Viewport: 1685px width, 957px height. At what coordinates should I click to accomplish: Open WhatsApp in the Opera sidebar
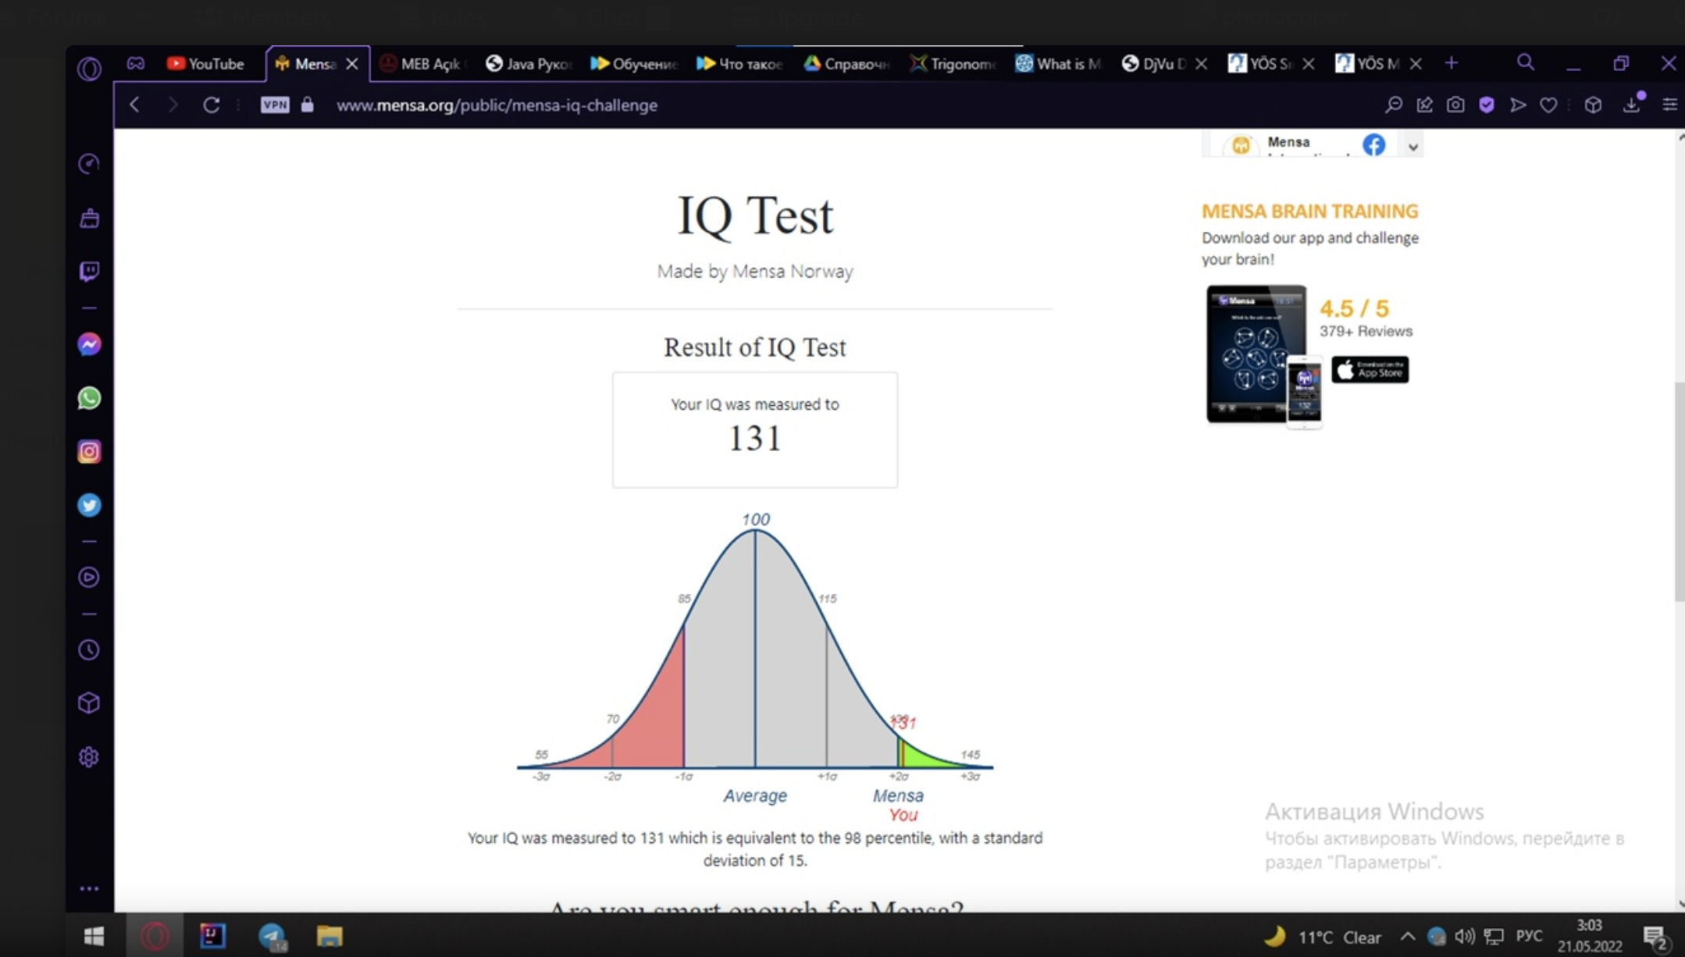coord(89,398)
